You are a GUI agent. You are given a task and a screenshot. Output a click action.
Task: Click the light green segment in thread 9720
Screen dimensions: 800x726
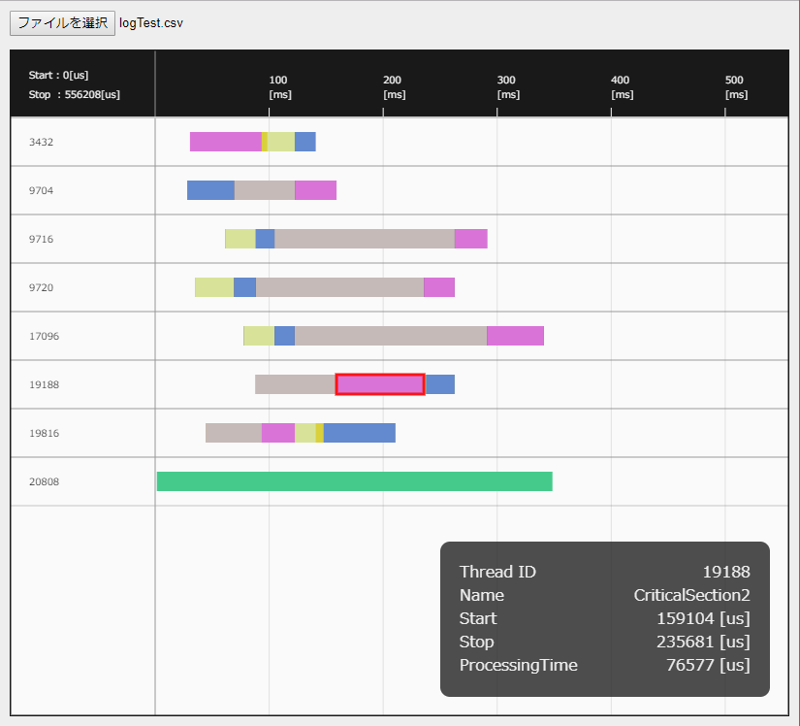click(x=214, y=287)
